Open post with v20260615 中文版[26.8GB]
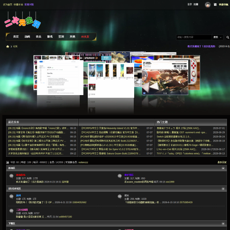The image size is (230, 230). (x=110, y=137)
